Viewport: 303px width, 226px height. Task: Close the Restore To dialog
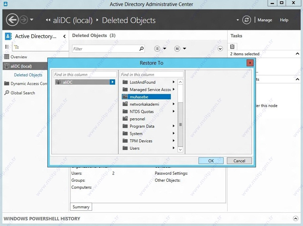250,63
